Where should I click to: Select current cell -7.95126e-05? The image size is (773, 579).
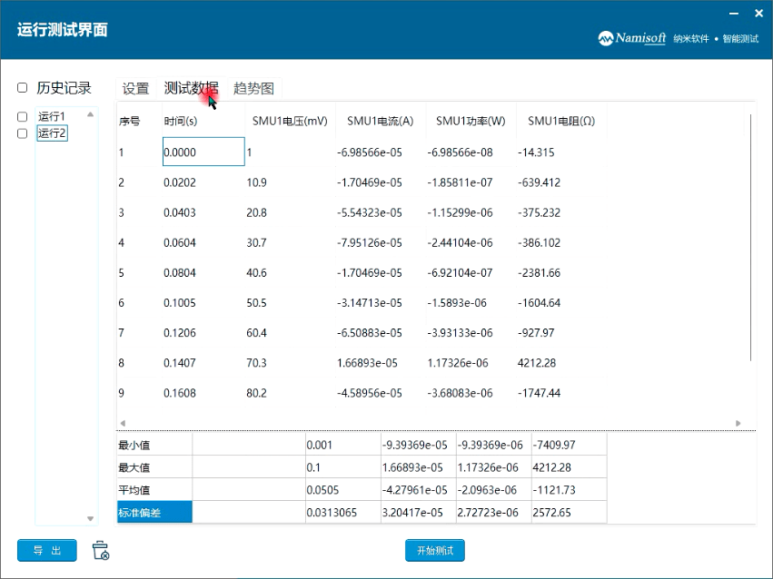click(380, 242)
